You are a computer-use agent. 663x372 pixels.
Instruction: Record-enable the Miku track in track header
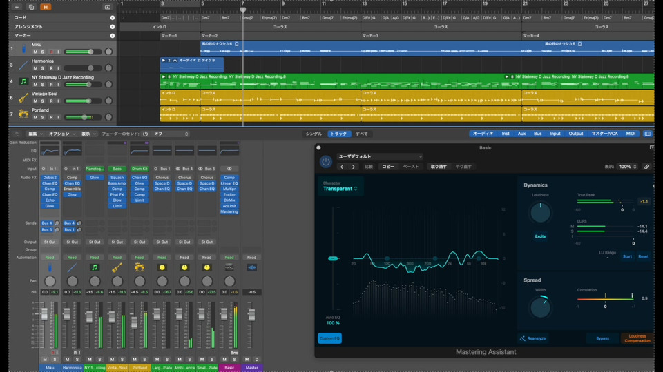[51, 52]
